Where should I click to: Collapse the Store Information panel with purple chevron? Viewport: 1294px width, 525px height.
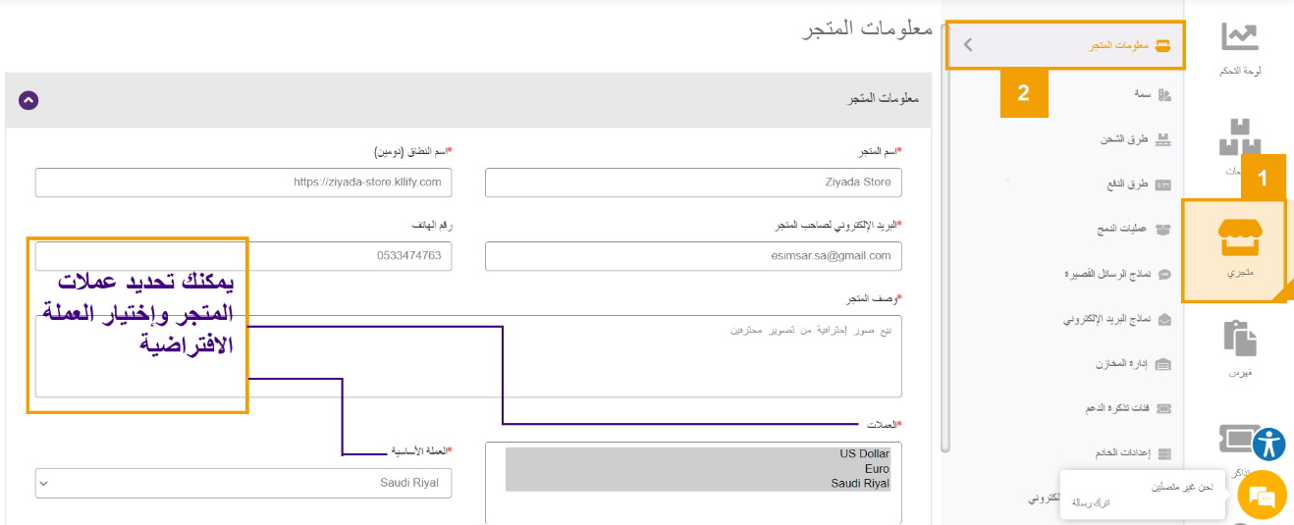[x=28, y=100]
